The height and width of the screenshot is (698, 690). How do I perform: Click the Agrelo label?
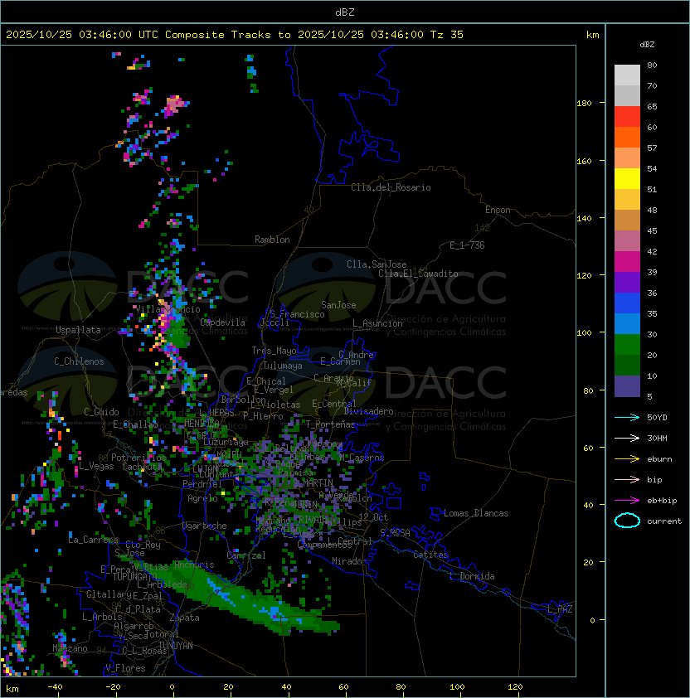202,498
